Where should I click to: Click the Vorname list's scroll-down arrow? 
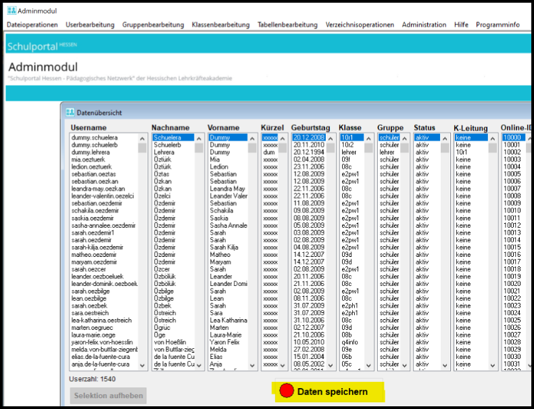coord(253,366)
